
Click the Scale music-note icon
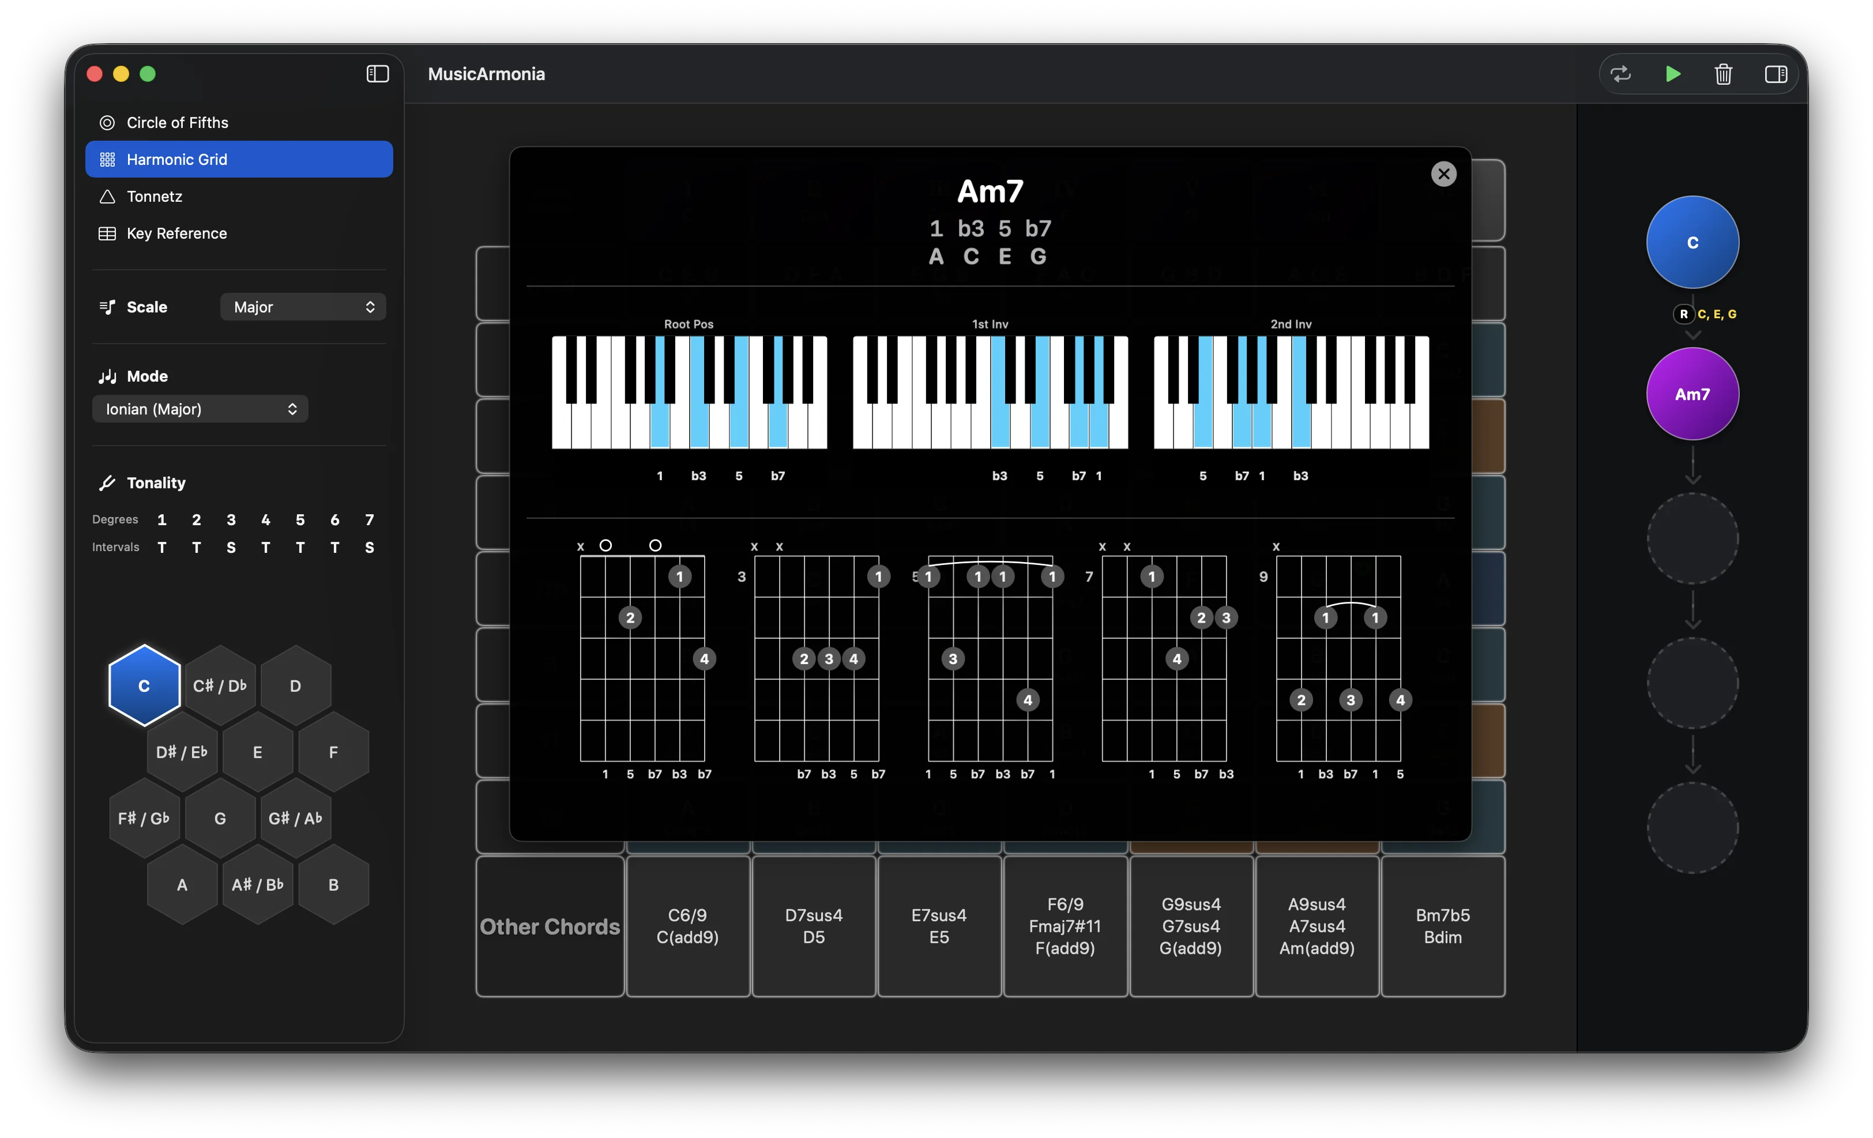click(107, 307)
